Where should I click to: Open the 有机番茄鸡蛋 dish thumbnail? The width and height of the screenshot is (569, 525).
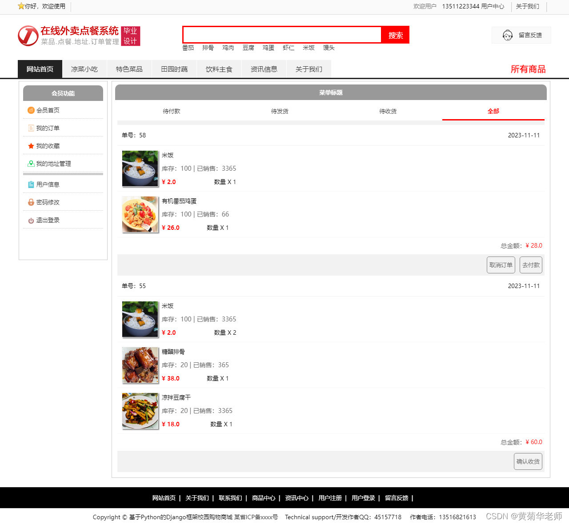click(x=140, y=214)
